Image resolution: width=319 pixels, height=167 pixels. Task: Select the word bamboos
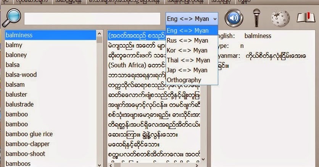[x=50, y=163]
